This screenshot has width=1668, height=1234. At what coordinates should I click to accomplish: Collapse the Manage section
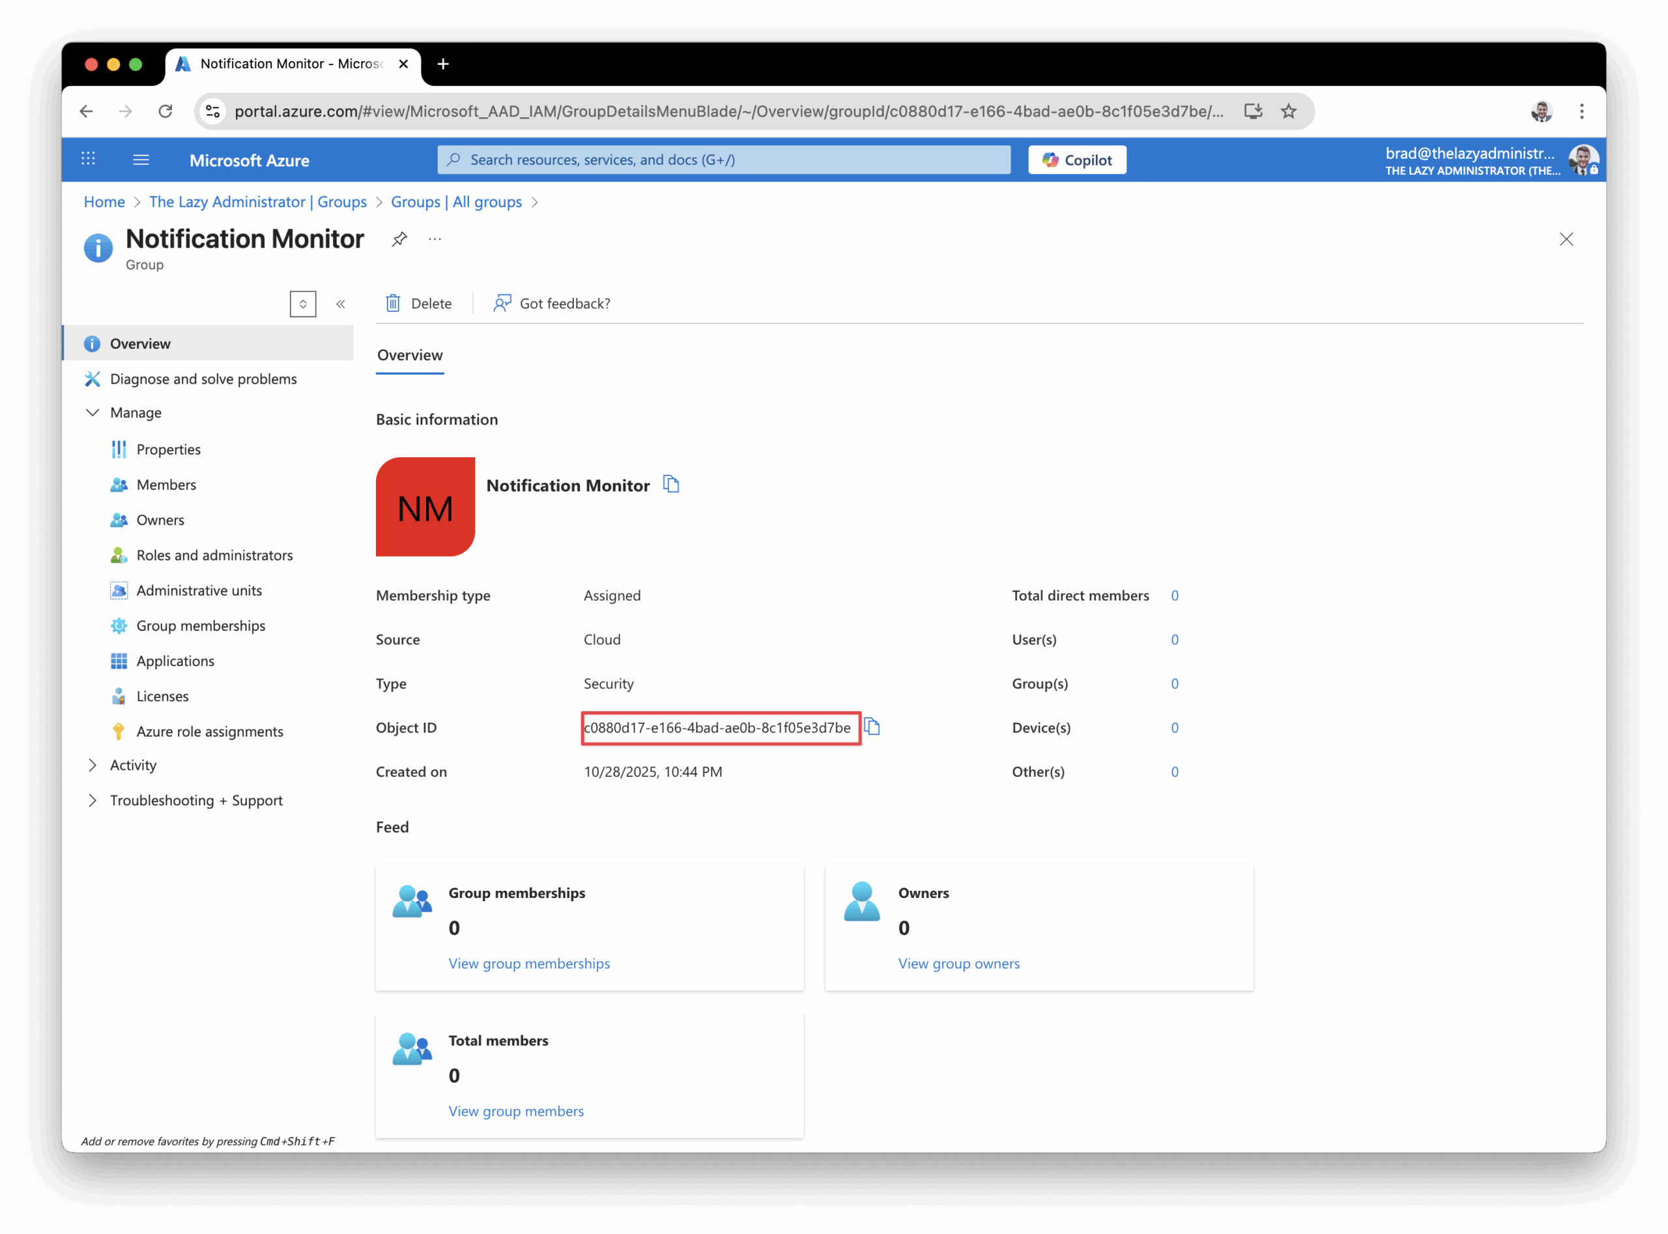(x=93, y=412)
